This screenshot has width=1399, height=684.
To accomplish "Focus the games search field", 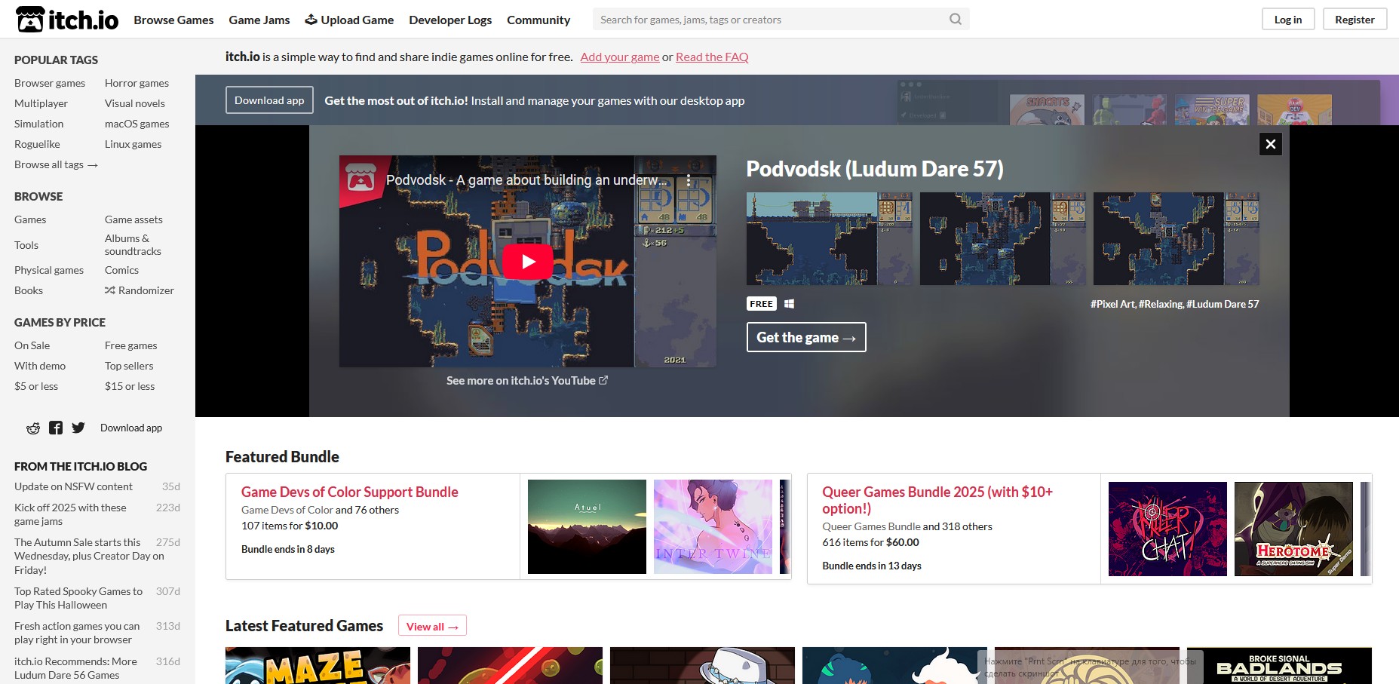I will pos(769,20).
